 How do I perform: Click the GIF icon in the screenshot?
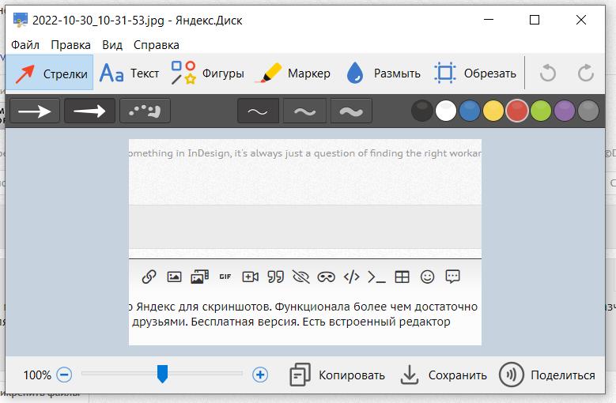click(x=225, y=277)
